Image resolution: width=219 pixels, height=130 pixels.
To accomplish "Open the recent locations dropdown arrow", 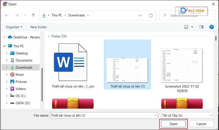I will [x=25, y=15].
